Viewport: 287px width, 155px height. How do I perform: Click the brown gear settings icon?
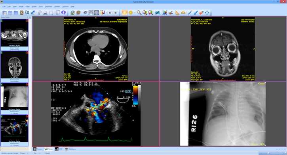(78, 13)
